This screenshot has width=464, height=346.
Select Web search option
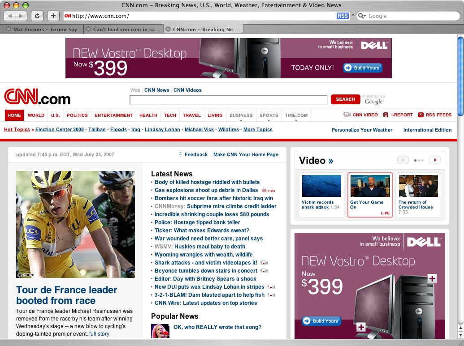tap(135, 90)
